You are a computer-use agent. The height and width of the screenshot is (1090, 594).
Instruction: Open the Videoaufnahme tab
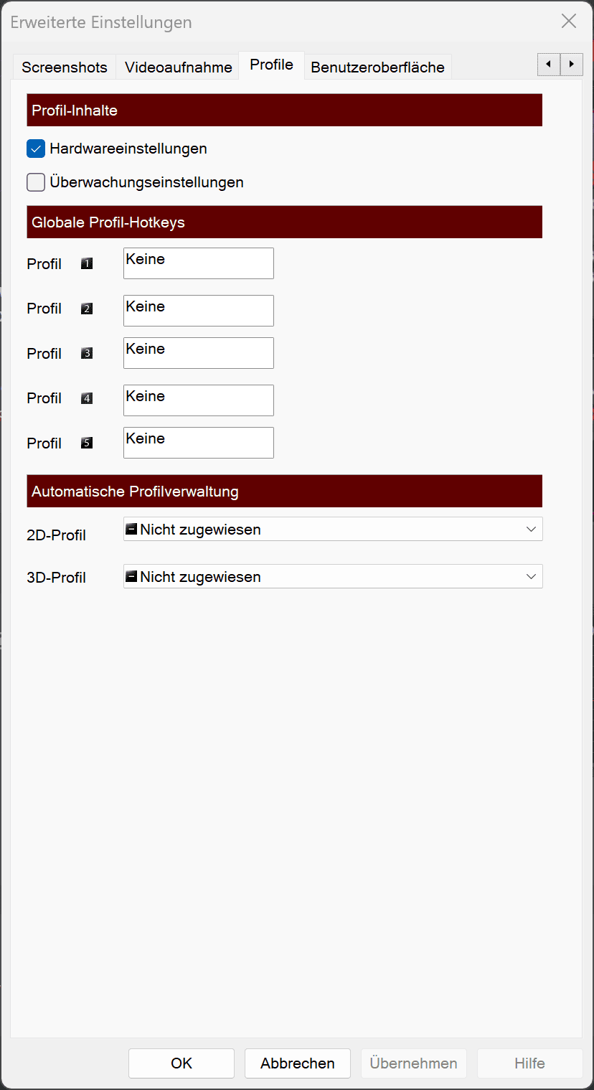point(179,67)
